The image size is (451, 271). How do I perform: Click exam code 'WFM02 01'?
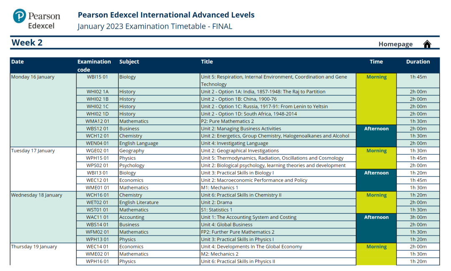click(97, 232)
